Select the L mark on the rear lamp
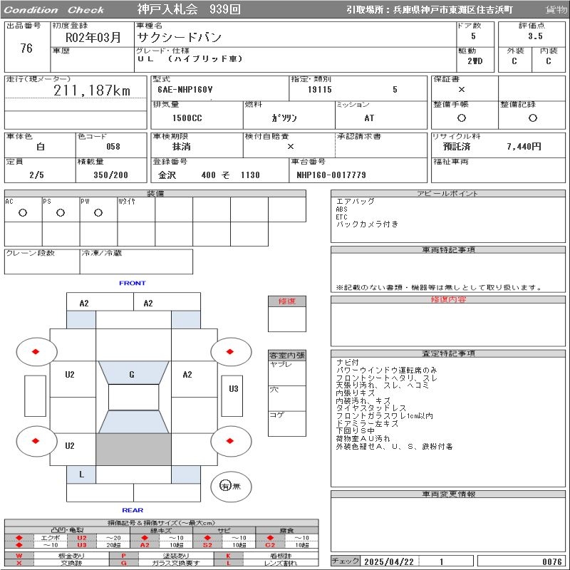570x570 pixels. (x=81, y=474)
